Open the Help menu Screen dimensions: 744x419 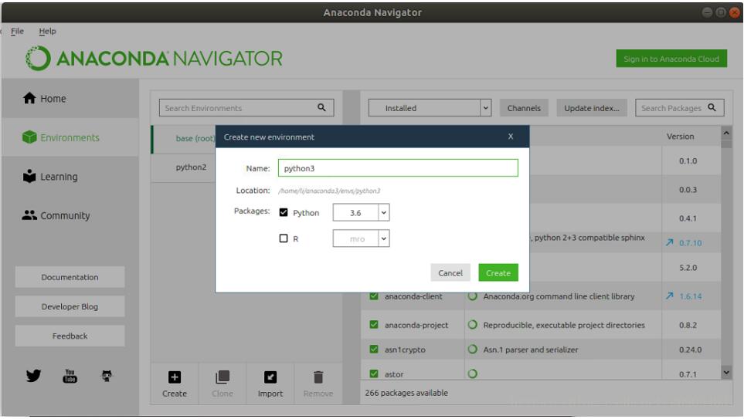[x=47, y=31]
